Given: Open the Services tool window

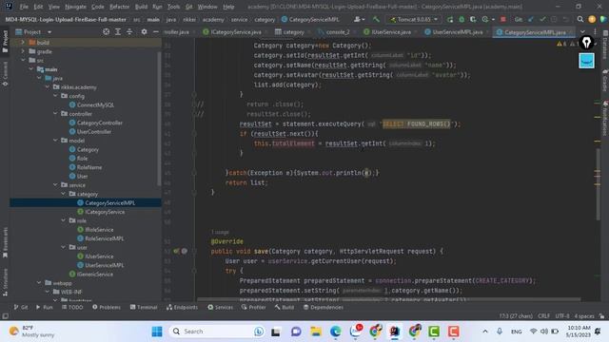Looking at the screenshot, I should [220, 307].
